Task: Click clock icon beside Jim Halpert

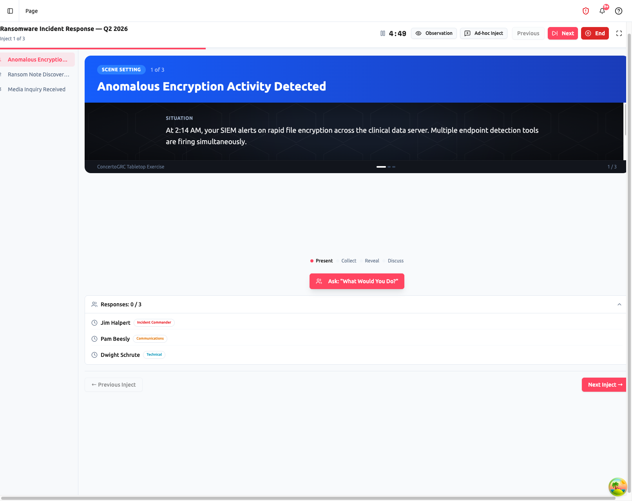Action: pos(94,323)
